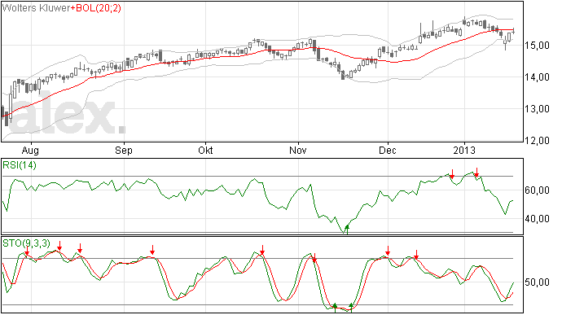Click the RSI(14) panel label
The height and width of the screenshot is (315, 562).
20,165
